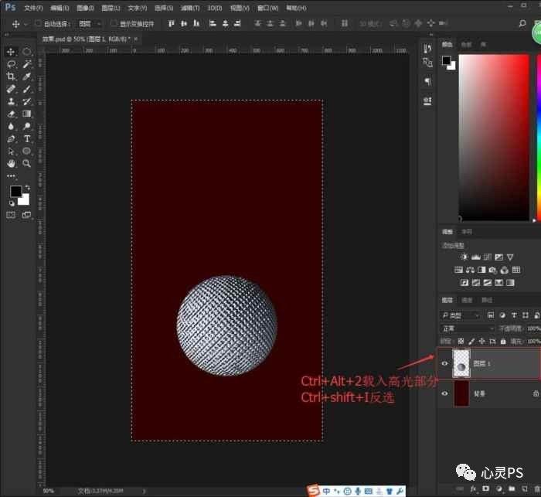The width and height of the screenshot is (541, 497).
Task: Select the Crop tool
Action: point(11,77)
